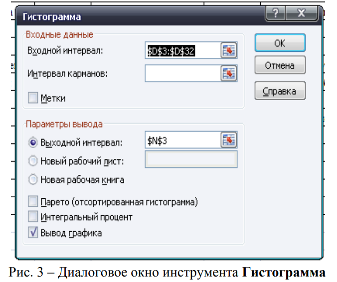Select the Новая рабочая книга radio option
This screenshot has width=337, height=282.
(x=33, y=179)
